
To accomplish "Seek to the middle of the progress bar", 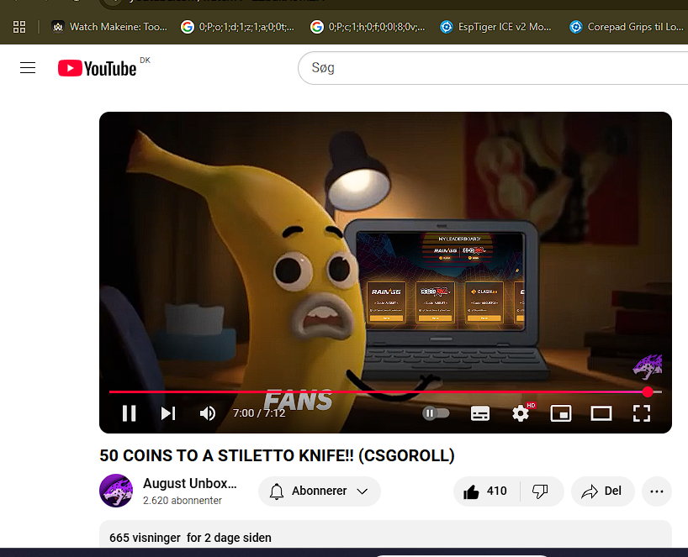I will tap(386, 391).
